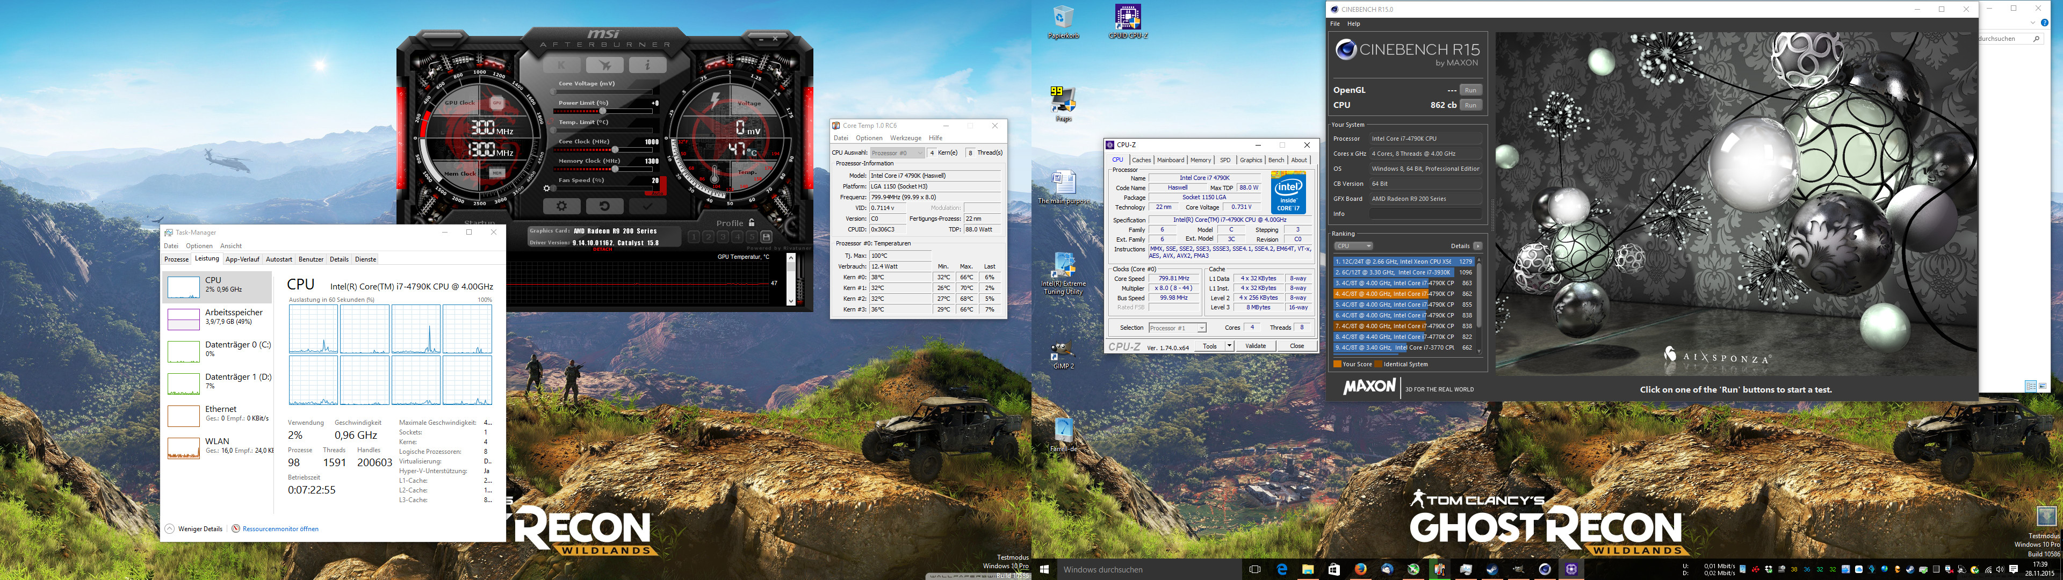Screen dimensions: 2063x580
Task: Toggle the link icon beside Temp. Limit
Action: tap(550, 122)
